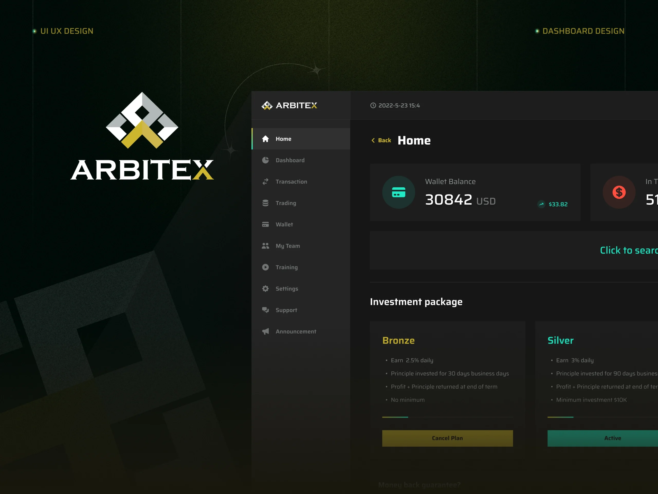The height and width of the screenshot is (494, 658).
Task: Open the Wallet card icon
Action: pos(266,224)
